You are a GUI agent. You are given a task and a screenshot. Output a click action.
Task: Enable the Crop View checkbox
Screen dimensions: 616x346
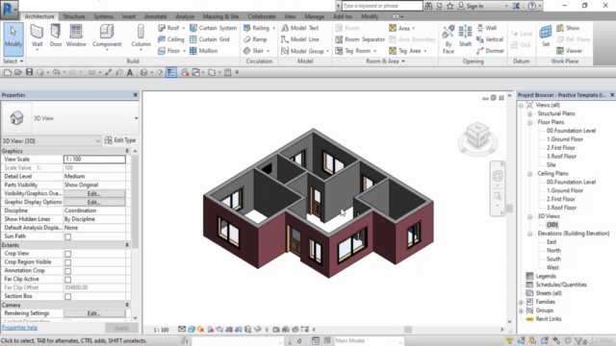tap(68, 254)
